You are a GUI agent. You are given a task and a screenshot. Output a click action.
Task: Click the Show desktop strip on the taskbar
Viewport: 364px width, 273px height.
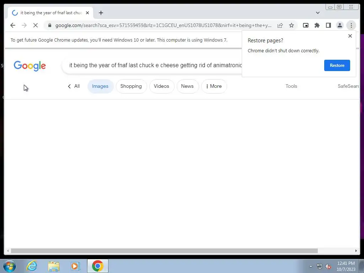[362, 266]
